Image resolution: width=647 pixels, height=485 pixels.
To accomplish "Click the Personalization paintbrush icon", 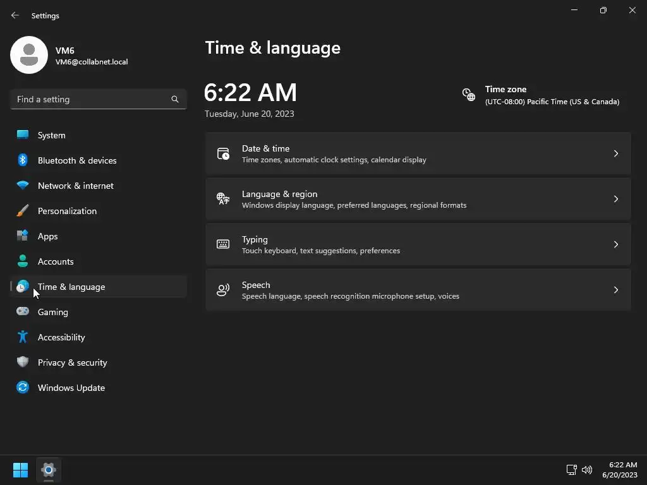I will tap(23, 211).
